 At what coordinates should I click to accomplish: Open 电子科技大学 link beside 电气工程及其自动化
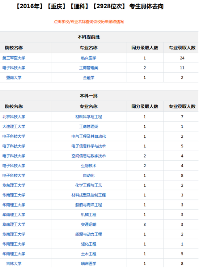click(14, 136)
